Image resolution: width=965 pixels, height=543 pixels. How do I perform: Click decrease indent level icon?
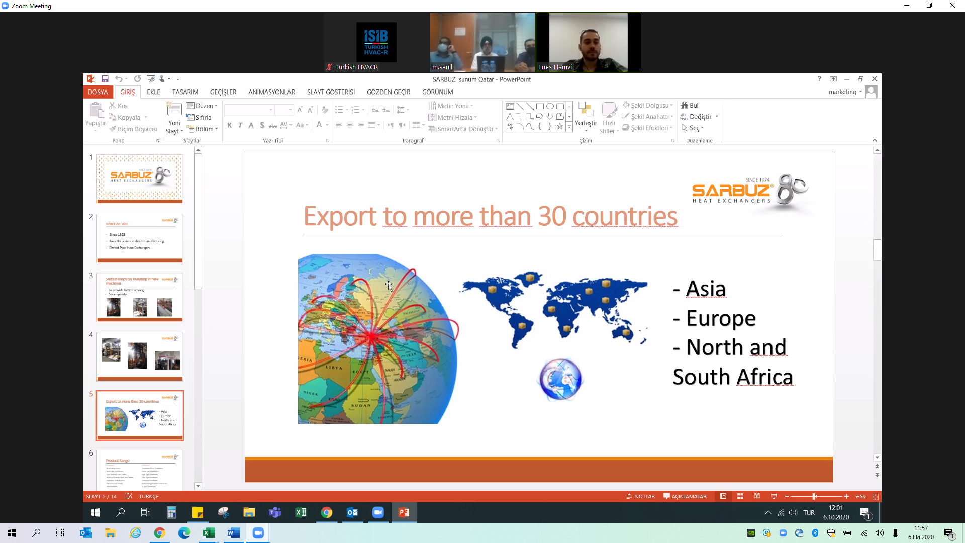point(375,110)
